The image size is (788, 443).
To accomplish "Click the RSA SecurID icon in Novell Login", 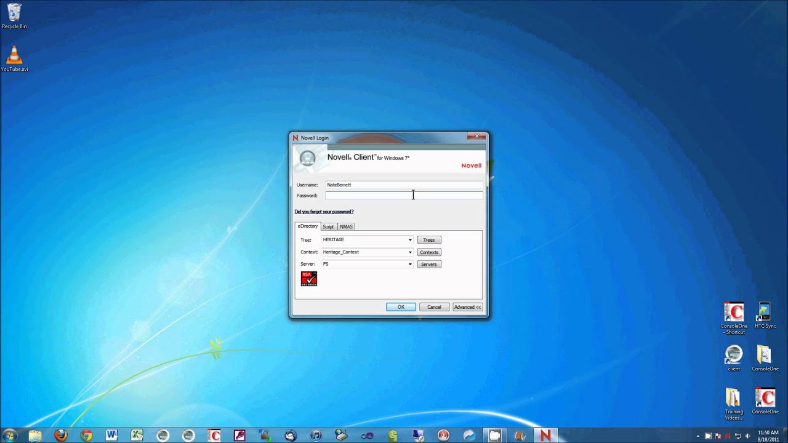I will click(308, 279).
